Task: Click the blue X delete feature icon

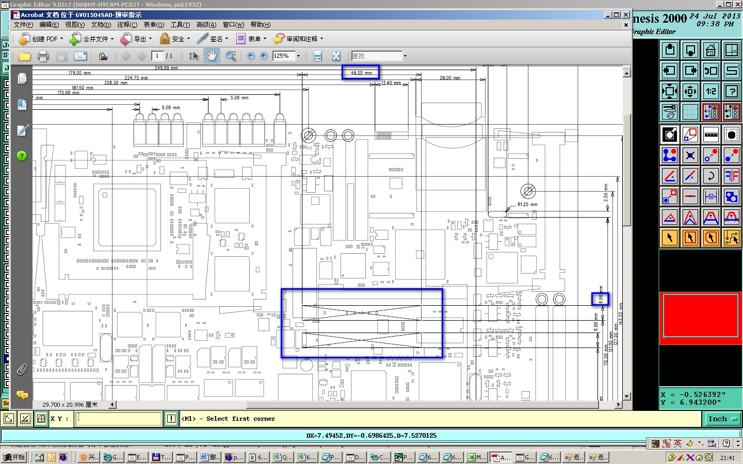Action: tap(690, 155)
